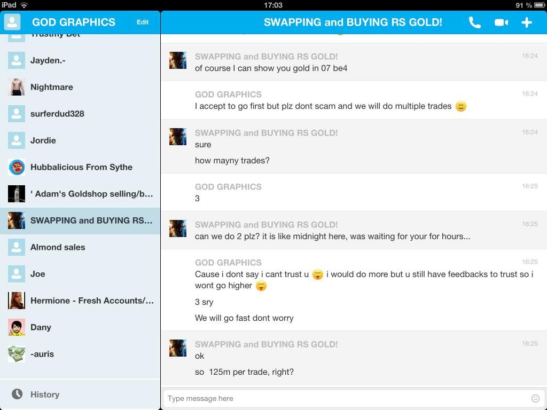
Task: Tap the plus icon to add participants
Action: point(527,22)
